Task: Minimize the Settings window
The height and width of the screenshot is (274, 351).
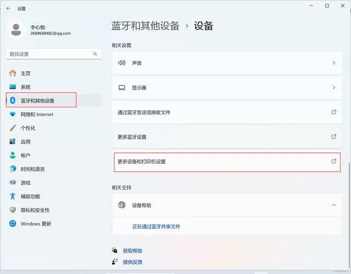Action: coord(312,5)
